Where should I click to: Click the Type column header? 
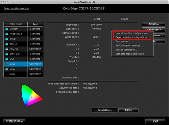tap(35, 24)
